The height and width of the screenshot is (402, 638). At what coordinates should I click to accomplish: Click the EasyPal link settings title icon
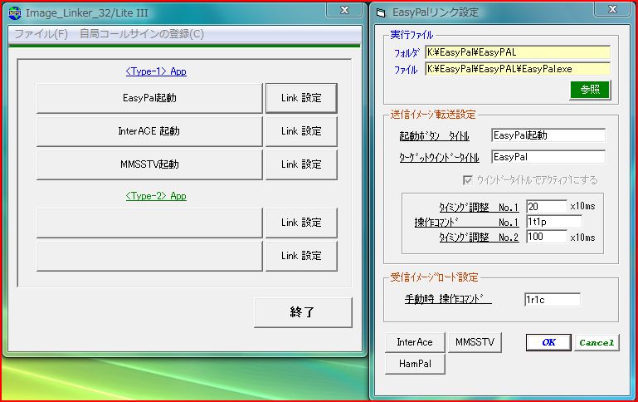click(x=381, y=12)
